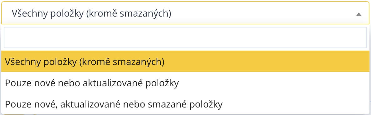This screenshot has height=115, width=371.
Task: Select the yellow highlighted list entry
Action: 185,61
